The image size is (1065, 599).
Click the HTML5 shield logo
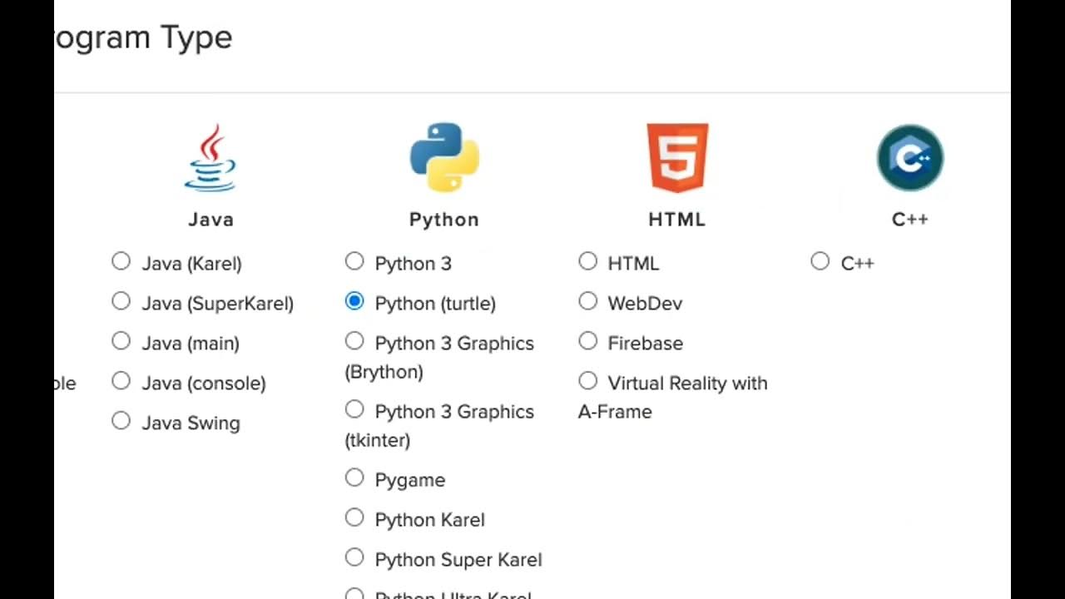(677, 158)
